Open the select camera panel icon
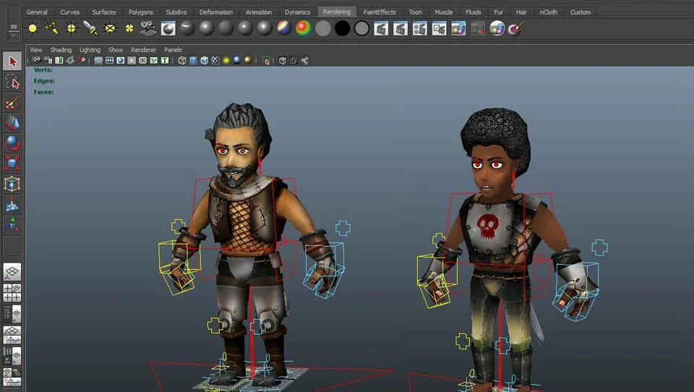The image size is (694, 392). coord(37,61)
